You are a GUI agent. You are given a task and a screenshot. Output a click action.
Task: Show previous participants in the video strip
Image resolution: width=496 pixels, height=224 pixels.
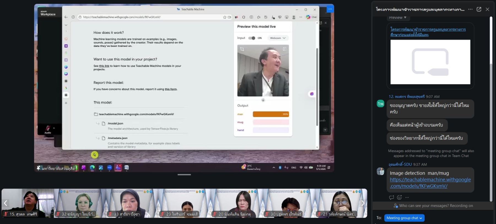tap(6, 203)
